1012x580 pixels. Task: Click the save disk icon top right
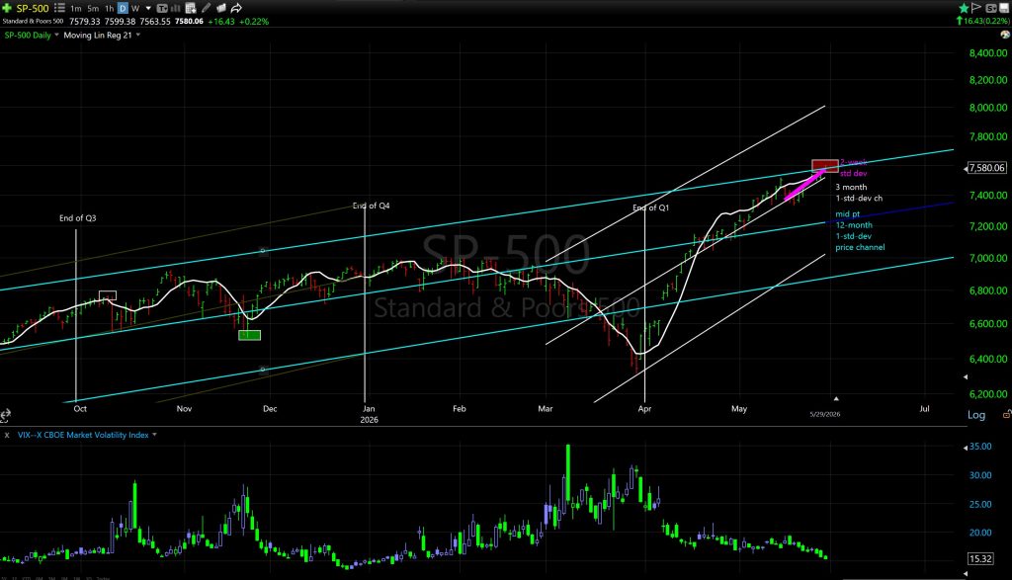(1005, 8)
